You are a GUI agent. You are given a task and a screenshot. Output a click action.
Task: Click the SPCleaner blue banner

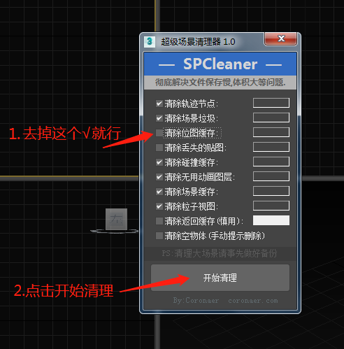pos(220,64)
